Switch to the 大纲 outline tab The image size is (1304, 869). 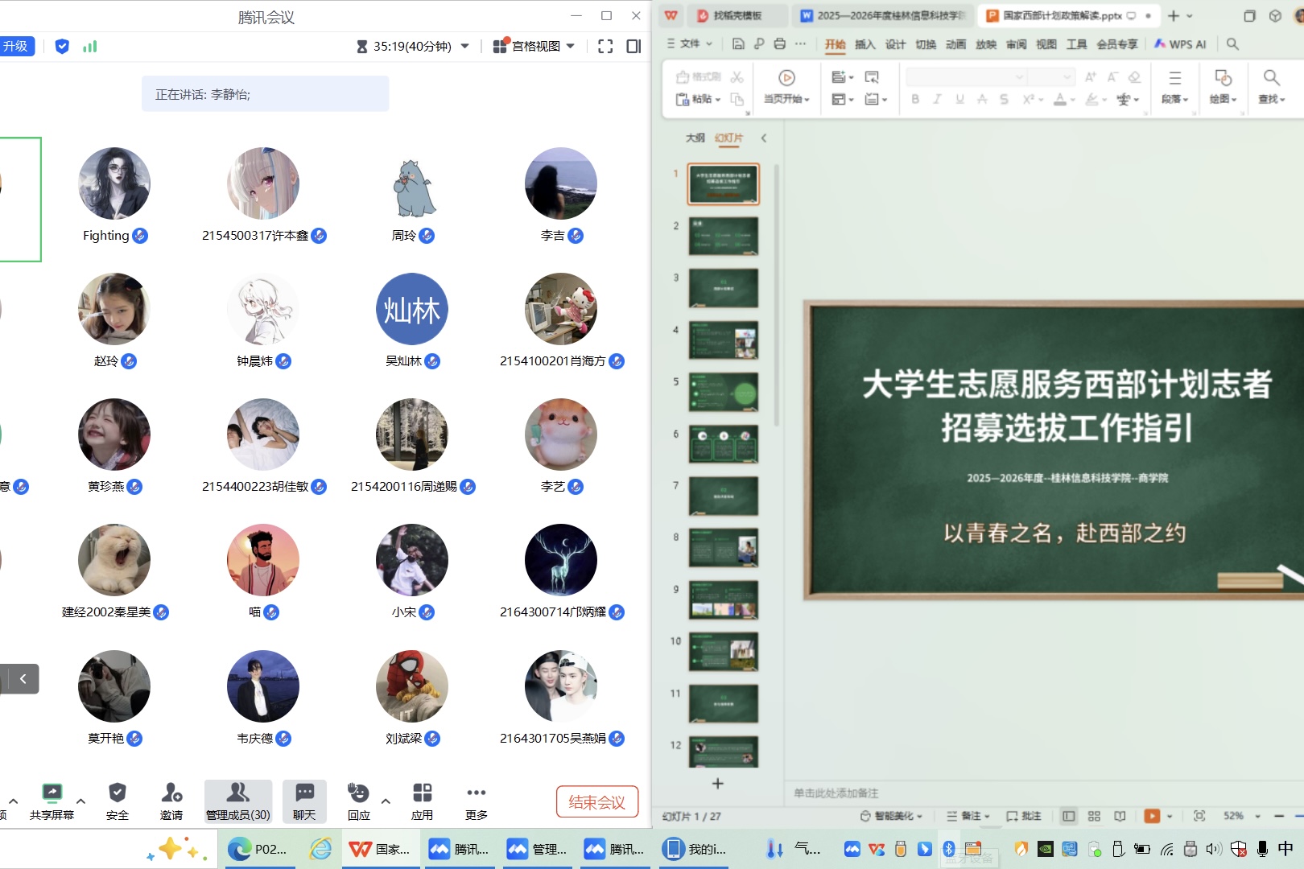(x=695, y=138)
